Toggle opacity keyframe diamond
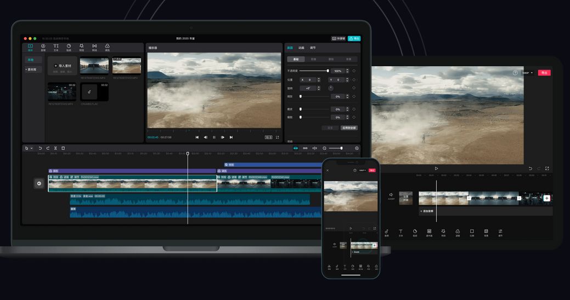Screen dimensions: 570x300 point(354,71)
